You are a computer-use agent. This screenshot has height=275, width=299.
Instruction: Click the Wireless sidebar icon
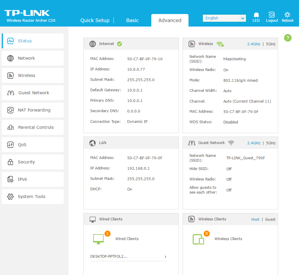pyautogui.click(x=10, y=75)
